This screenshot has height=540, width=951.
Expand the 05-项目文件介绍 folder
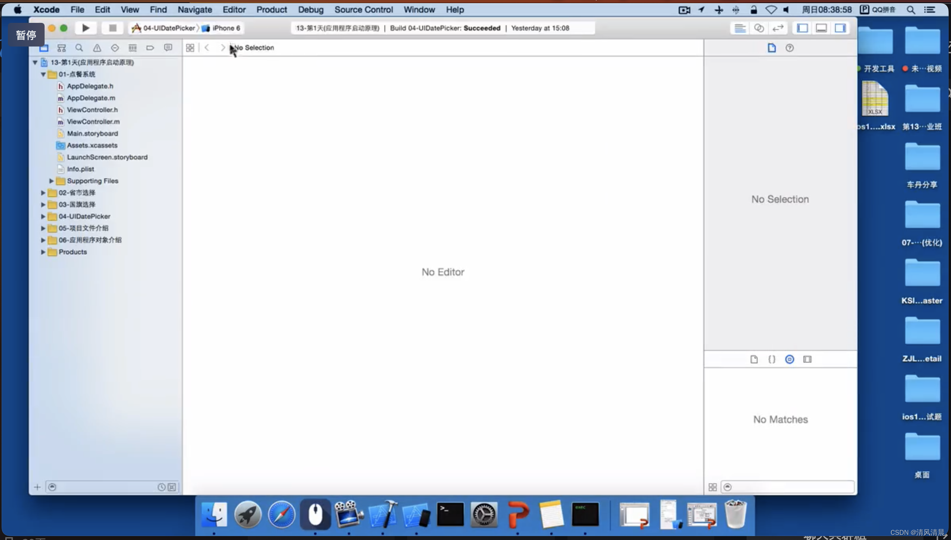(x=43, y=228)
